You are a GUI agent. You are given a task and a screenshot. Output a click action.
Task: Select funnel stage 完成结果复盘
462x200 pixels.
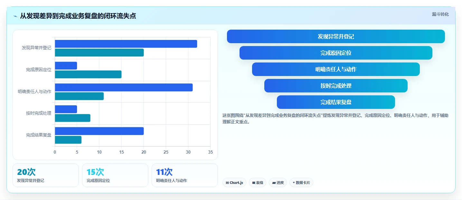tap(336, 102)
